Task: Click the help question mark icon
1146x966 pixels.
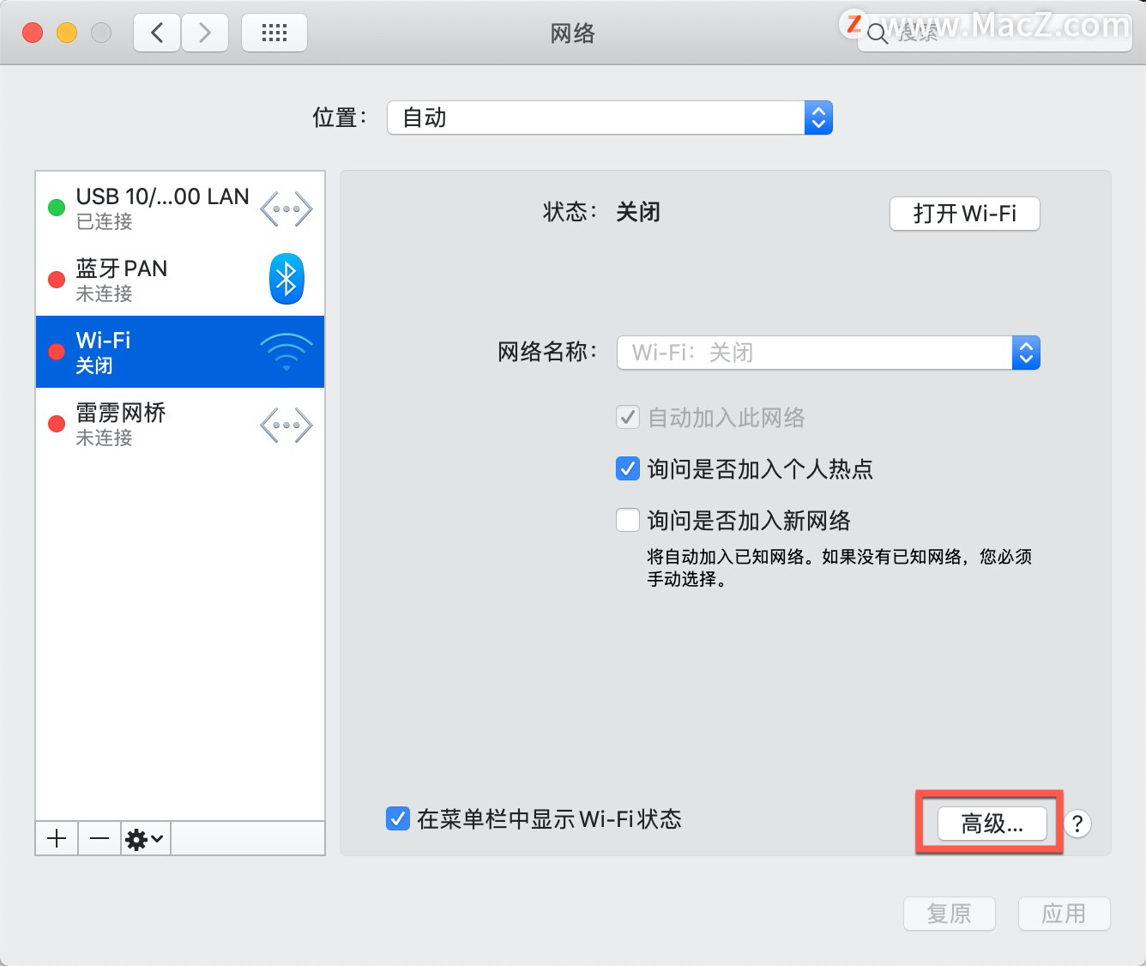Action: (1077, 824)
